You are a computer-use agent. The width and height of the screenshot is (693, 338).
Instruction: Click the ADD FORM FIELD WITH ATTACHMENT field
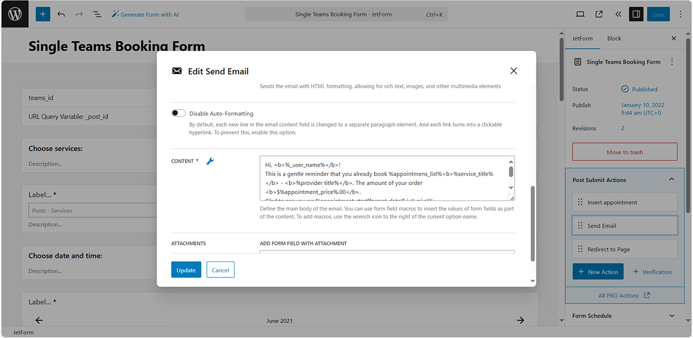387,252
